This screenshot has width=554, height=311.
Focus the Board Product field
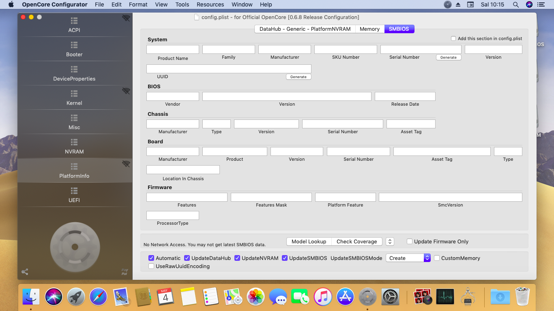point(235,151)
